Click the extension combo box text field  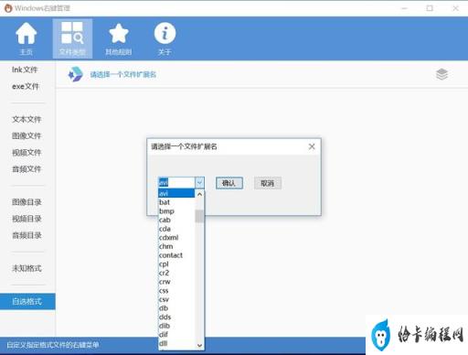tap(176, 183)
